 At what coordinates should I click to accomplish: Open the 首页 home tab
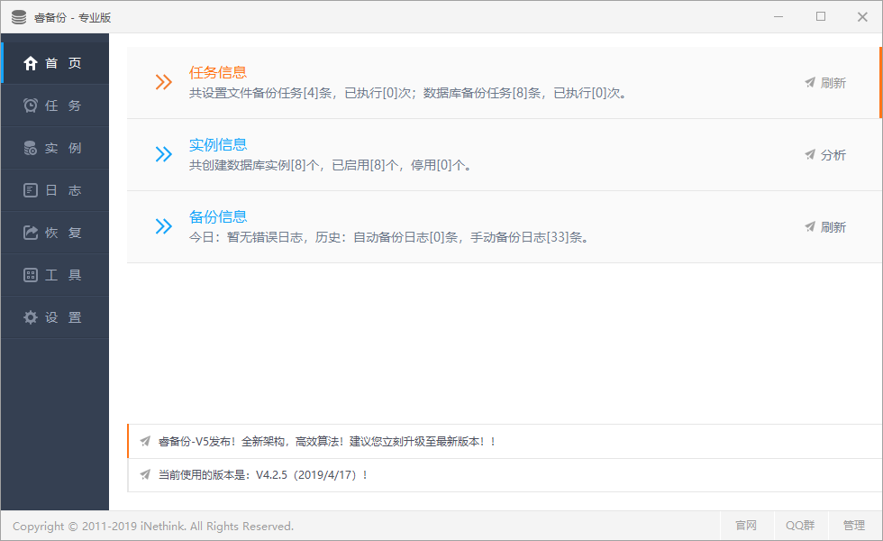pyautogui.click(x=55, y=63)
